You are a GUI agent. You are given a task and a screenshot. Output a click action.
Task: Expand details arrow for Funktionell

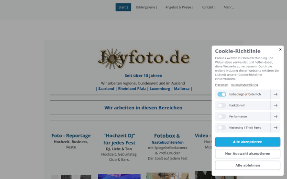tap(276, 105)
